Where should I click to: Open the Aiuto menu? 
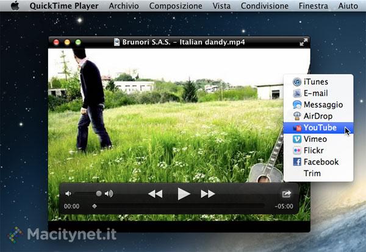coord(348,6)
